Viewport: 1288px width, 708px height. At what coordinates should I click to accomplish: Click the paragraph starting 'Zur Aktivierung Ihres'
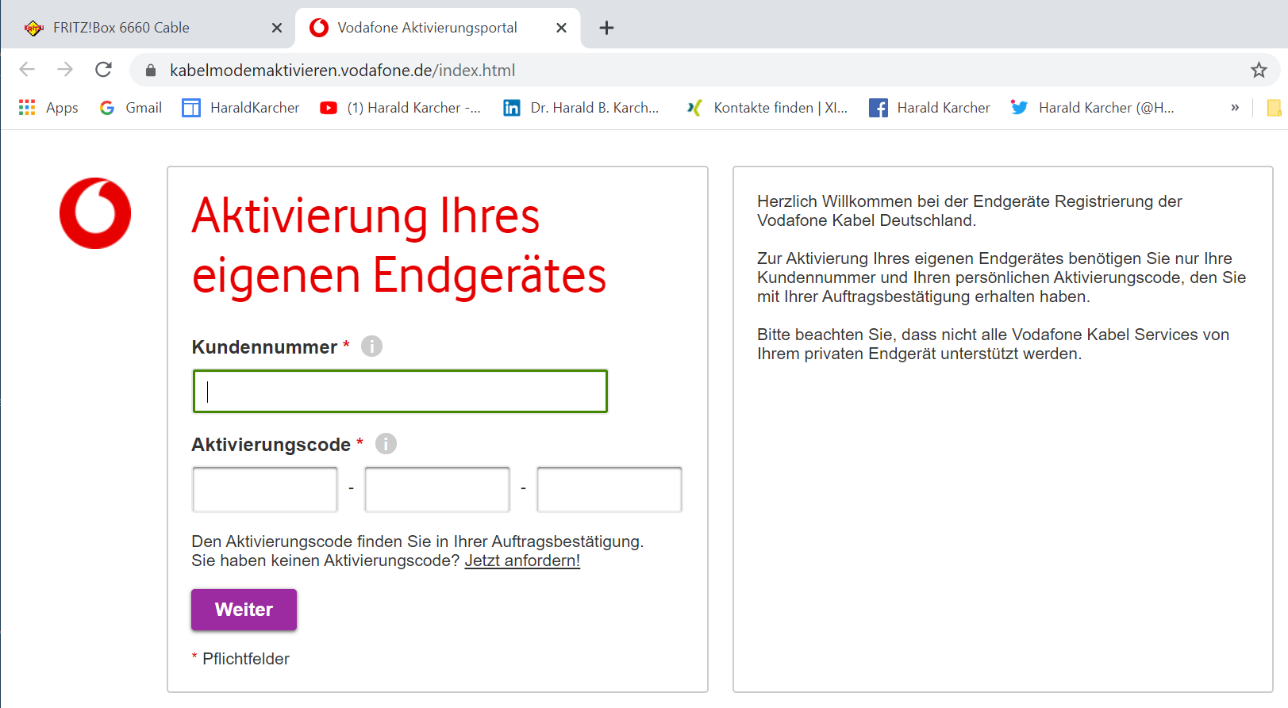tap(1002, 277)
